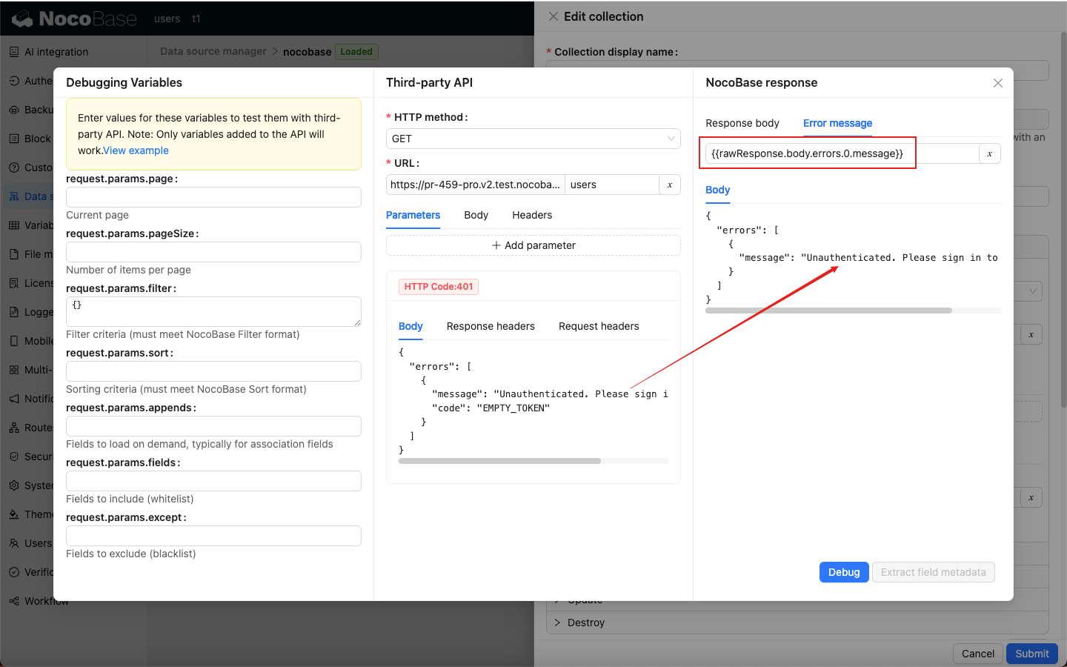Select the Response body tab
The image size is (1067, 667).
tap(742, 123)
